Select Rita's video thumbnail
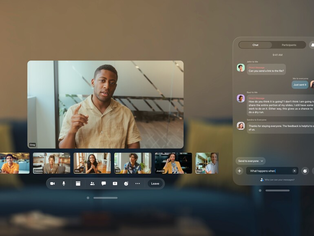The height and width of the screenshot is (236, 314). [x=92, y=163]
